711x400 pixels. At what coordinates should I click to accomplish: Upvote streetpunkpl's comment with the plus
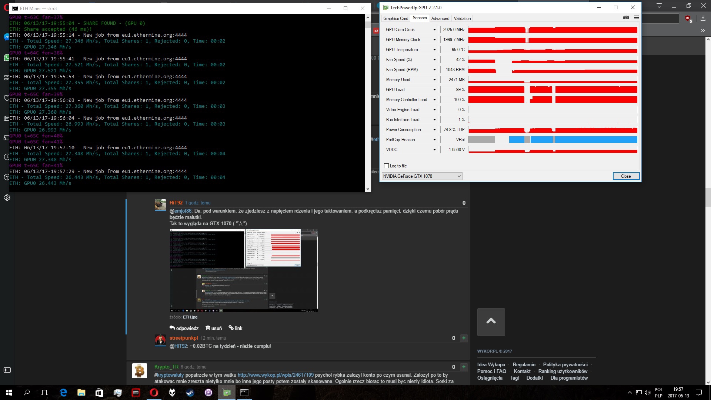[464, 338]
